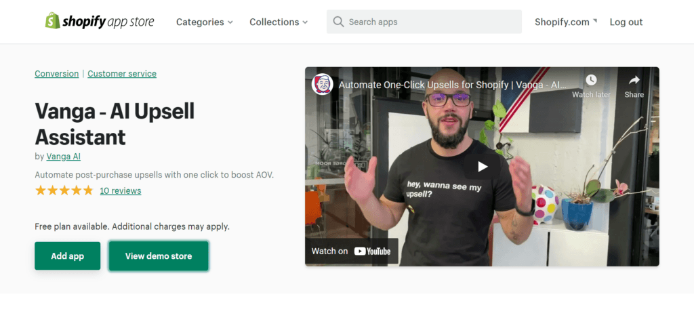The image size is (694, 326).
Task: Play the YouTube video
Action: pyautogui.click(x=483, y=167)
